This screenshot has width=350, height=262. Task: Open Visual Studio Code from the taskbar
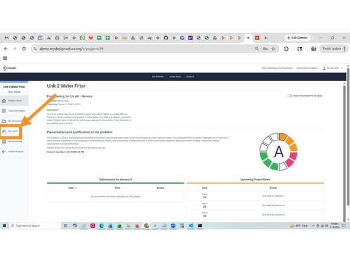click(191, 225)
